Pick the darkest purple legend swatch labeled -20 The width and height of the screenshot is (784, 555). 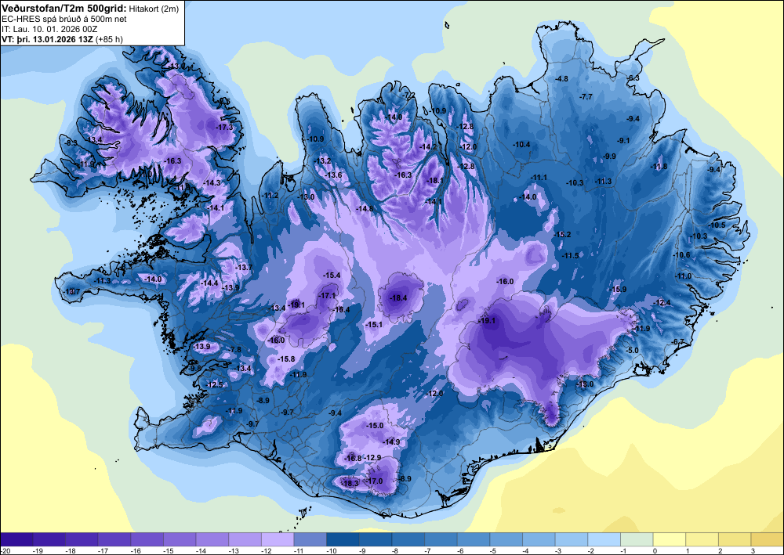[16, 540]
